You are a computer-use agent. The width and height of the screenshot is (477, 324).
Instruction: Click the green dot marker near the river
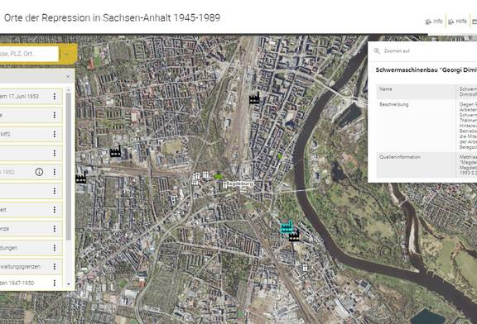point(280,156)
